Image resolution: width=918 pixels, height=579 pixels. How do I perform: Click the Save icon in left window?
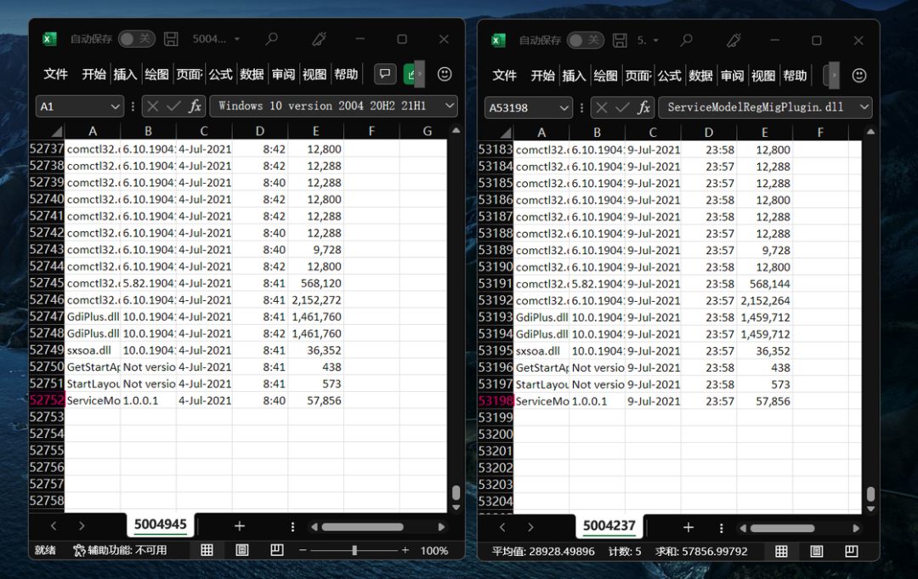coord(171,39)
